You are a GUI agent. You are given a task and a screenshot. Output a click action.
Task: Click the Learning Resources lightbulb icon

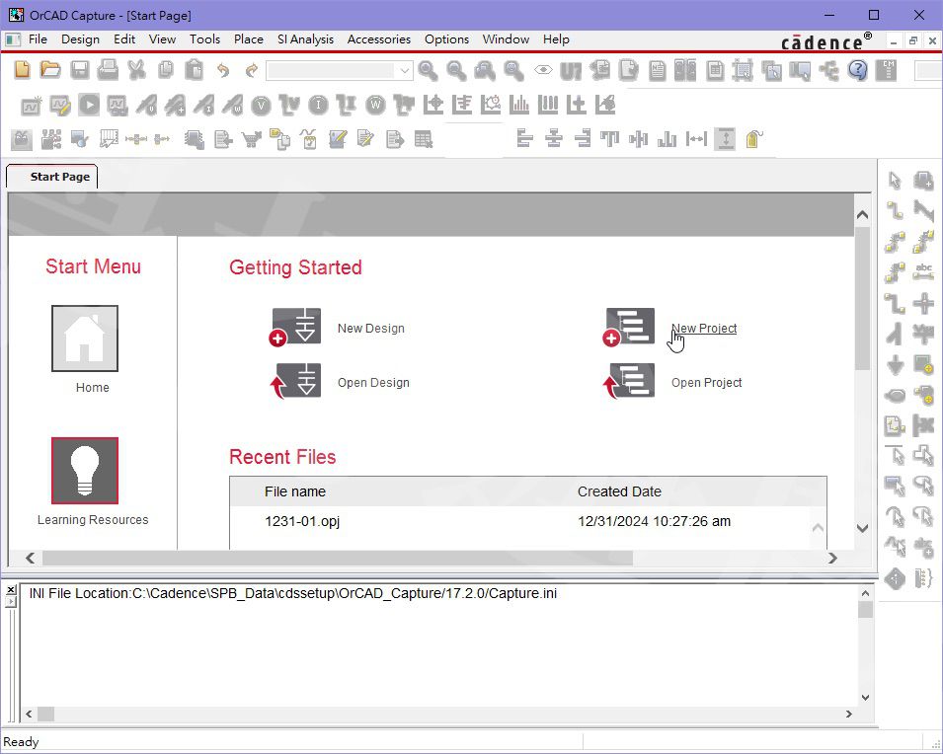point(85,470)
